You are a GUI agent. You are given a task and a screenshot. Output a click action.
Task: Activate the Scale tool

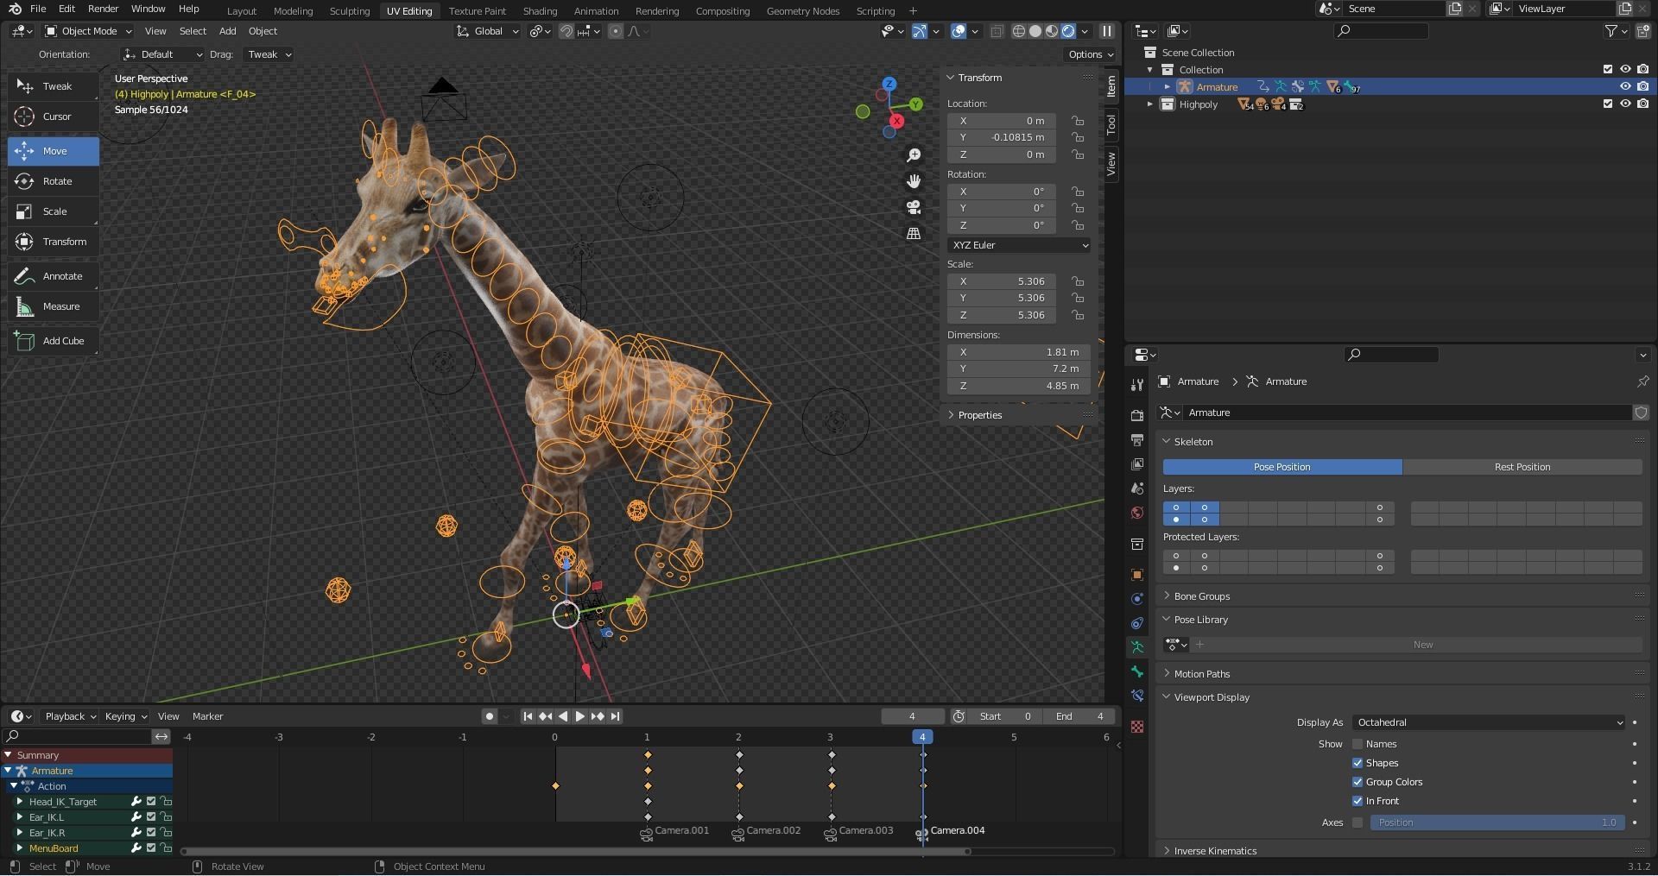pyautogui.click(x=54, y=211)
